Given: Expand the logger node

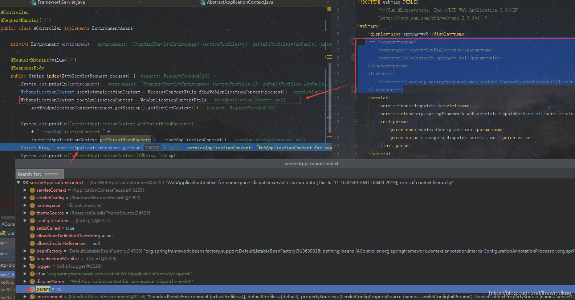Looking at the screenshot, I should pos(25,266).
